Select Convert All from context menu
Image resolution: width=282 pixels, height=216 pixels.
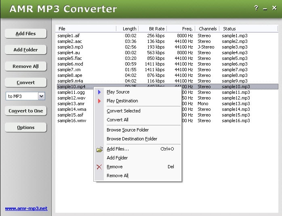click(138, 120)
